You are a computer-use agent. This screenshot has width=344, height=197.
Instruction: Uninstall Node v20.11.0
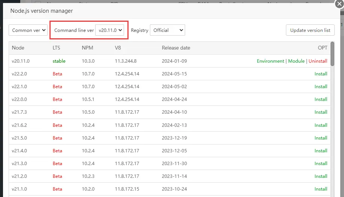(318, 61)
